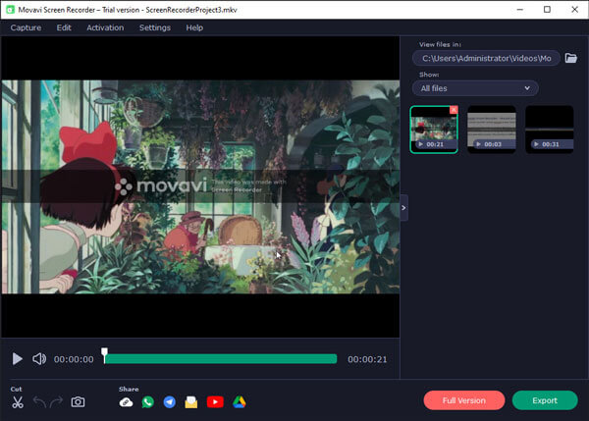
Task: Select the 00:21 video thumbnail
Action: click(434, 130)
